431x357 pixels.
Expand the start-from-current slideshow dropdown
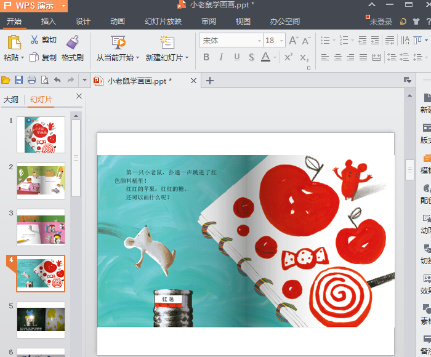(x=138, y=58)
